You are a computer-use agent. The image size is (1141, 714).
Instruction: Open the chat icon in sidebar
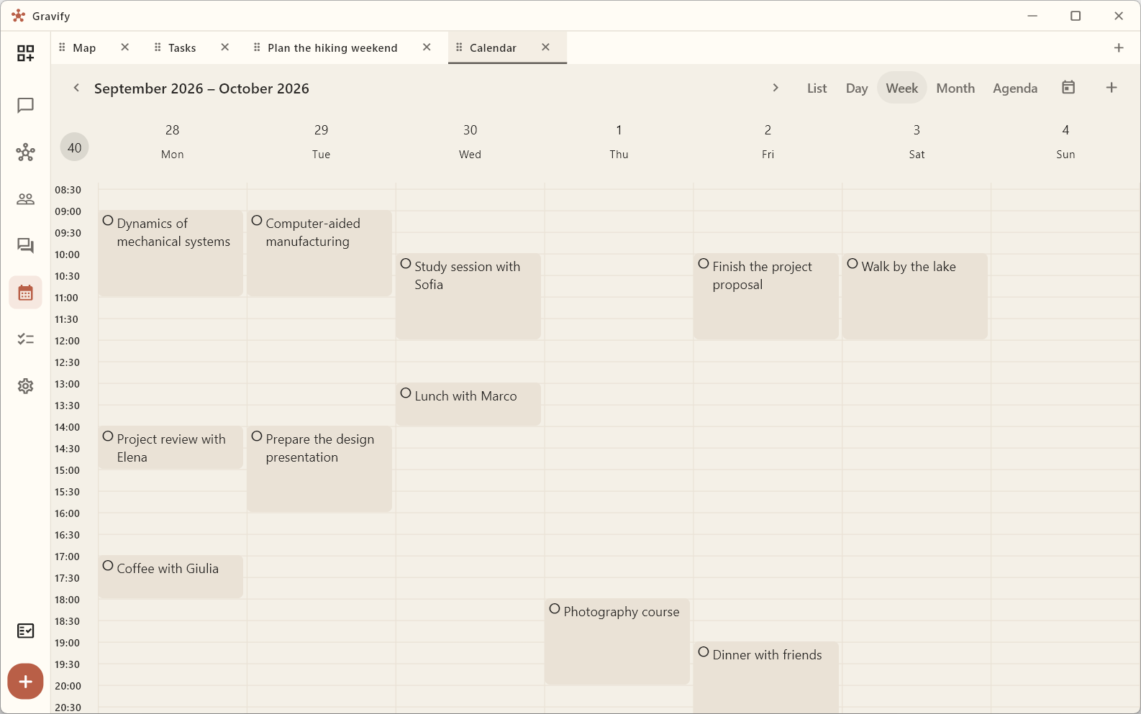coord(25,106)
